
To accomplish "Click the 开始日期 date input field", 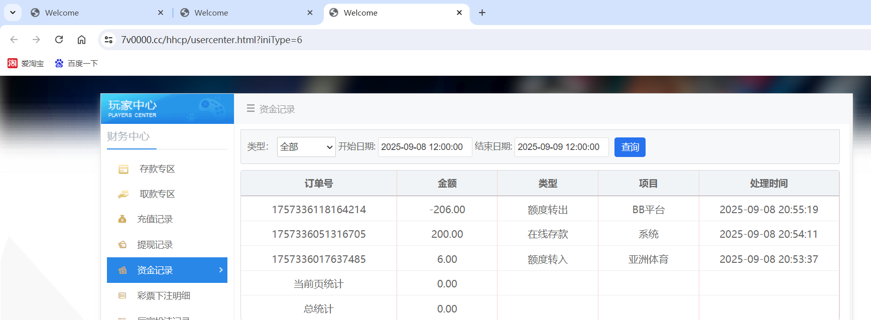I will click(x=425, y=147).
